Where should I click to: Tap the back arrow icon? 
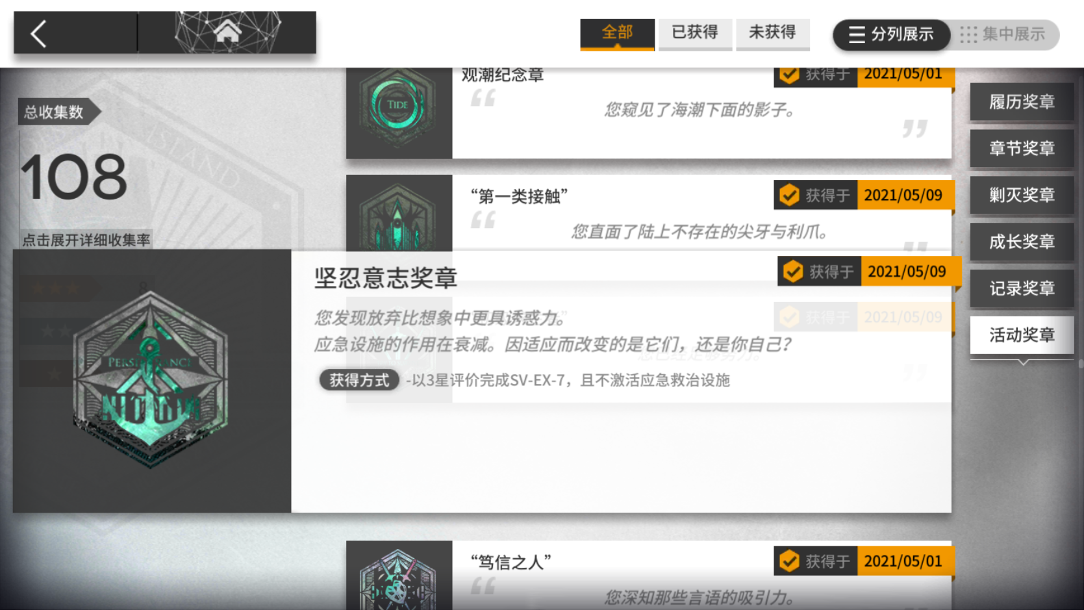pos(39,33)
